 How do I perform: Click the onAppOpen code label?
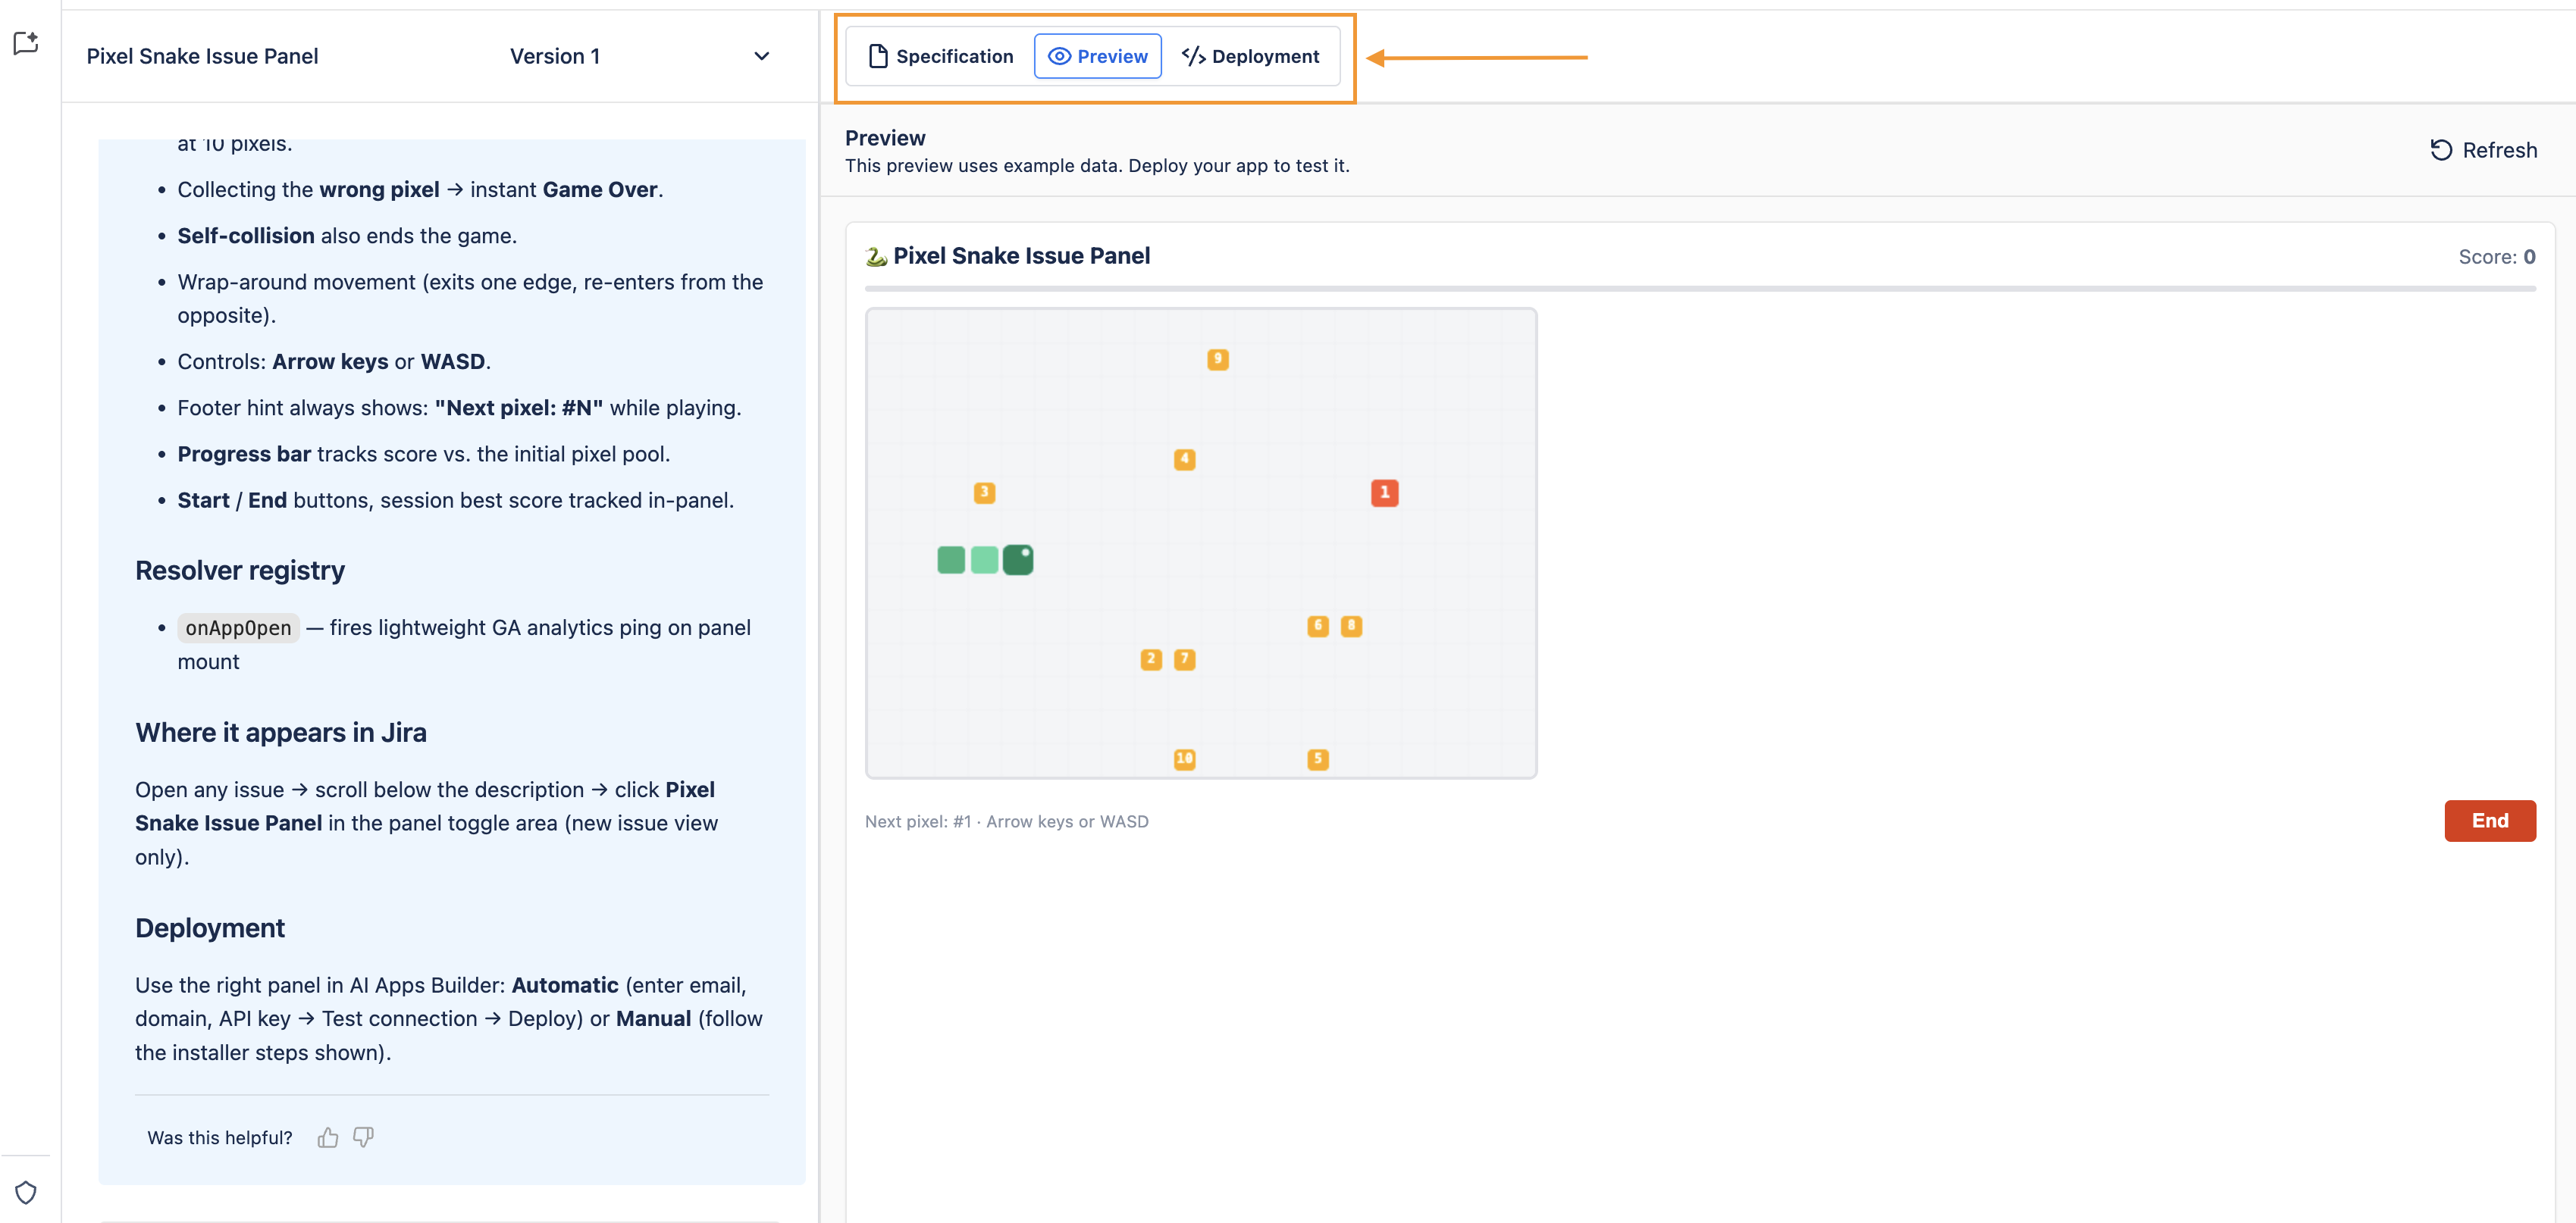tap(238, 627)
